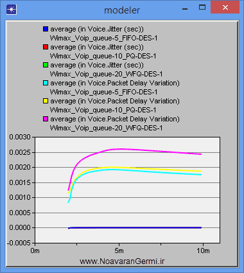This screenshot has width=244, height=273.
Task: Select the text Wimax_Voip_queue-20_WFQ-DES-1 under the green swatch
Action: pos(106,74)
